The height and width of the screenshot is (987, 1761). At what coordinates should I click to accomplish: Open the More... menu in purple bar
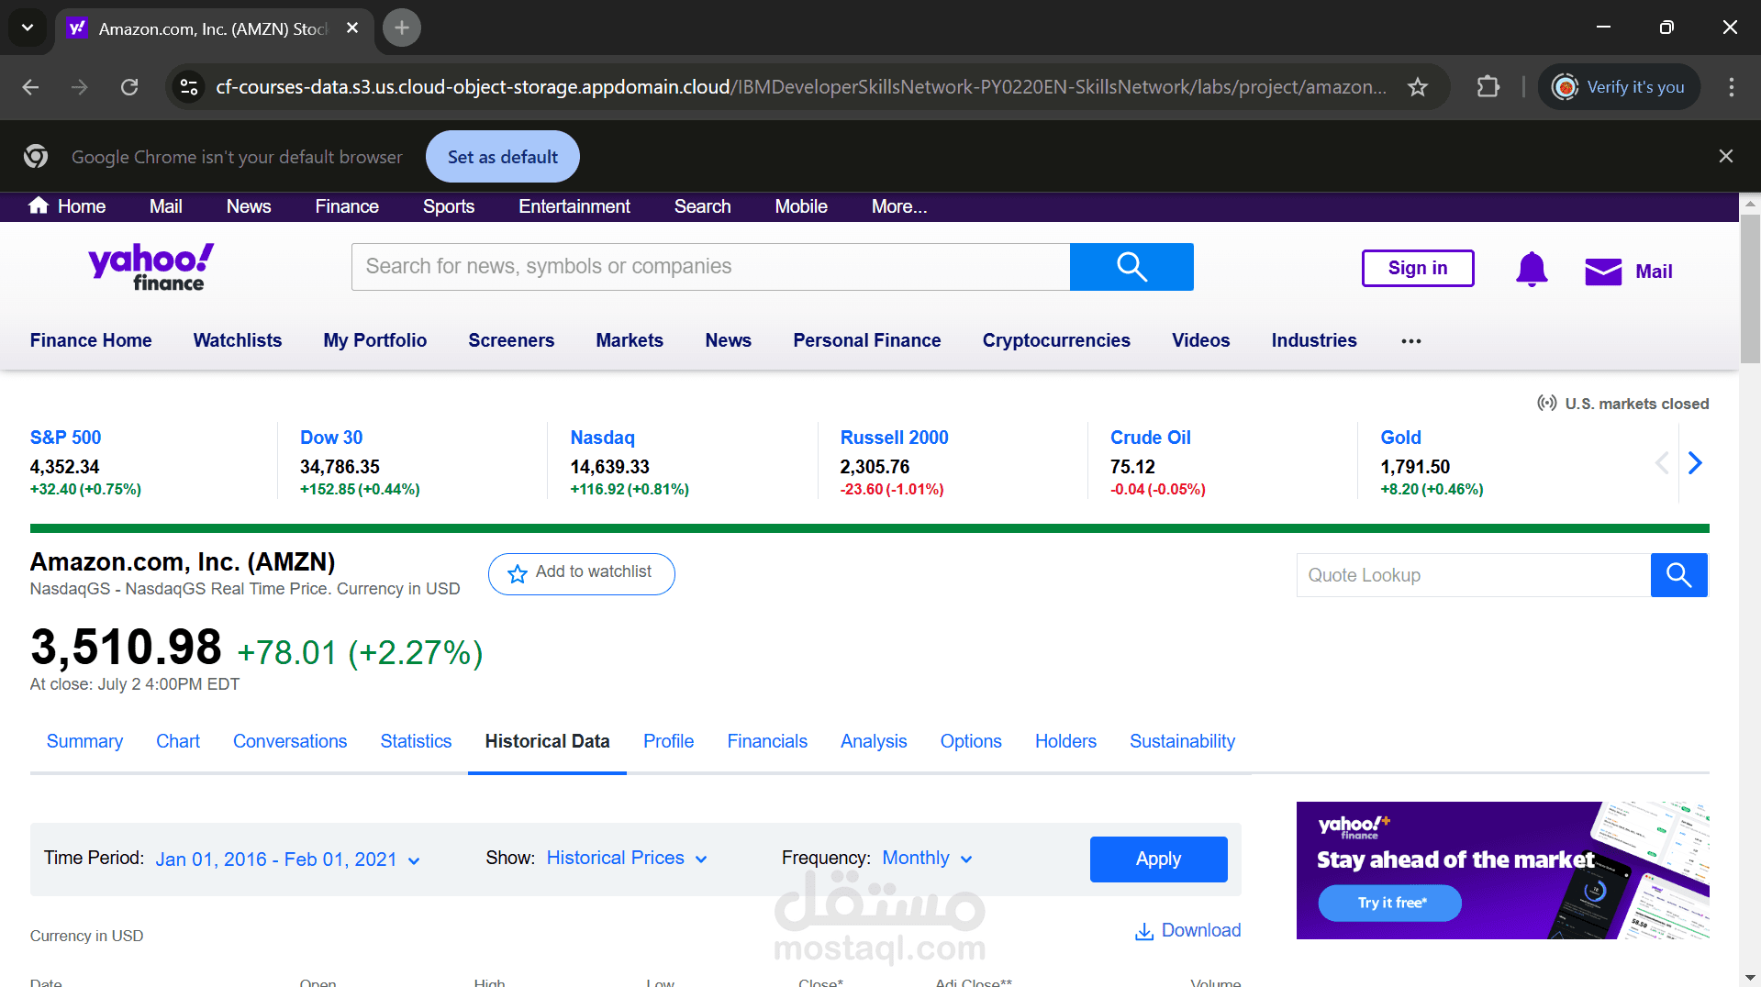click(899, 206)
